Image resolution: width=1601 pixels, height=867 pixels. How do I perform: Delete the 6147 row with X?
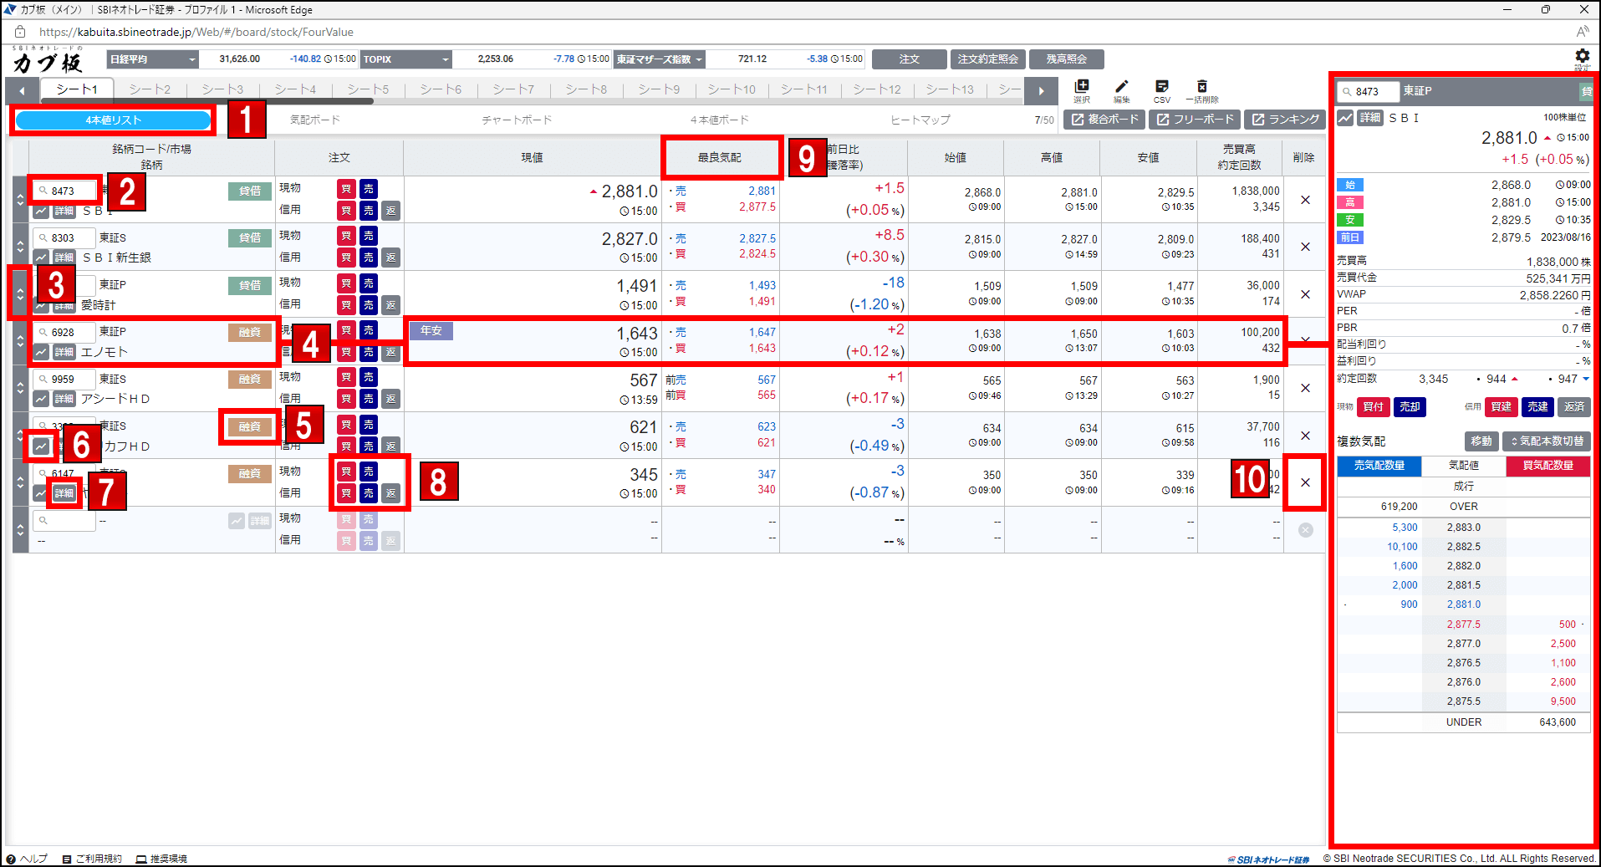tap(1305, 482)
